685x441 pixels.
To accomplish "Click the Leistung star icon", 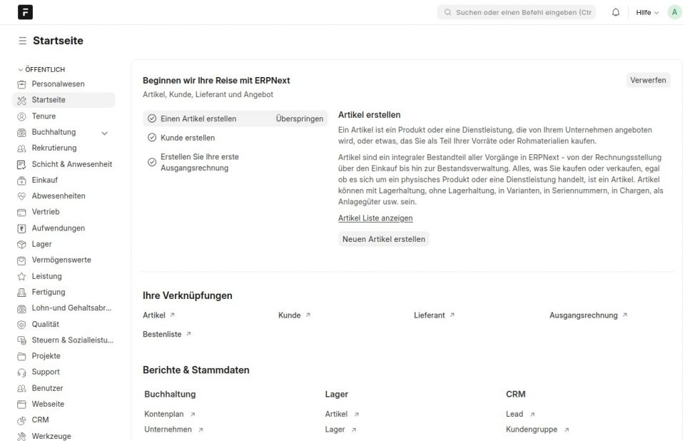I will point(21,276).
